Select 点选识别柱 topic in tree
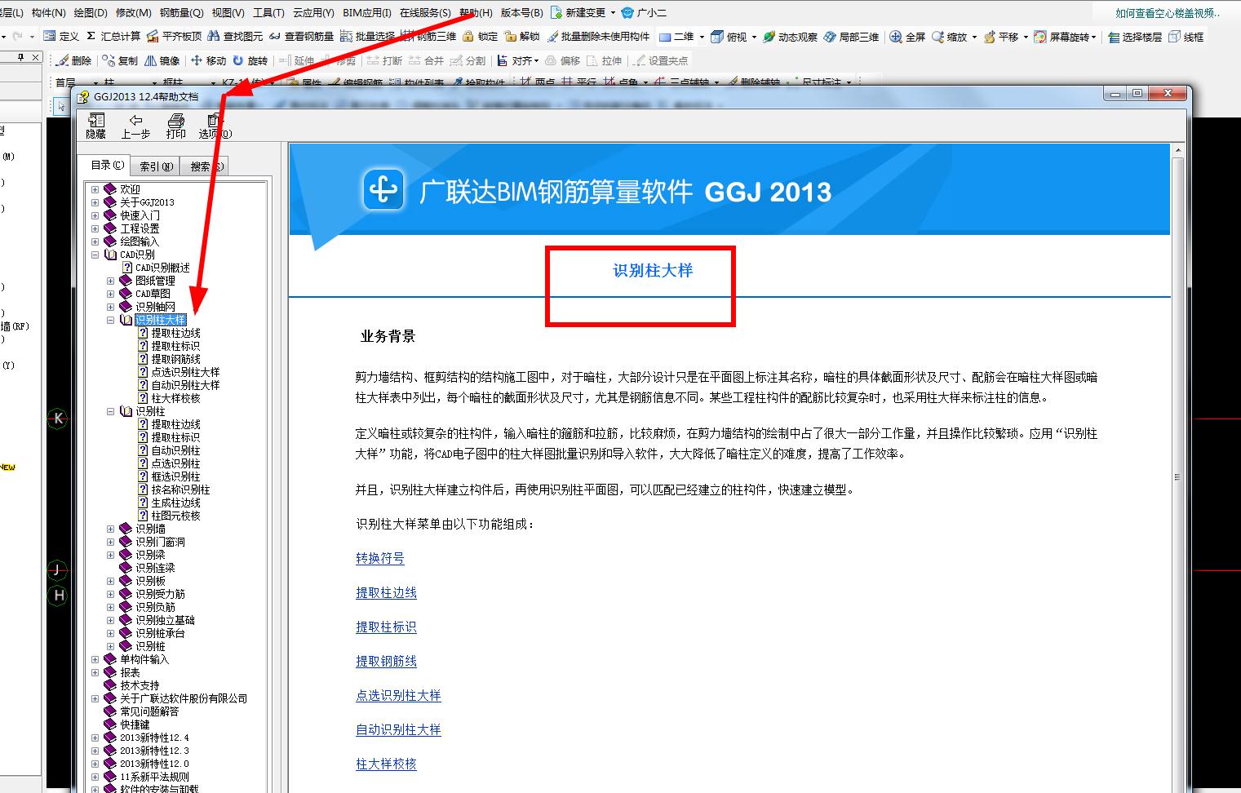 [175, 463]
